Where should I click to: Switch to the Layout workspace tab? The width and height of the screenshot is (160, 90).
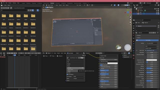pyautogui.click(x=23, y=3)
